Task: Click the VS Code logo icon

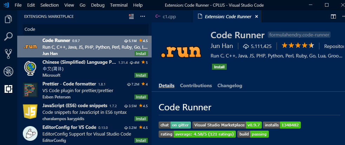Action: click(6, 5)
